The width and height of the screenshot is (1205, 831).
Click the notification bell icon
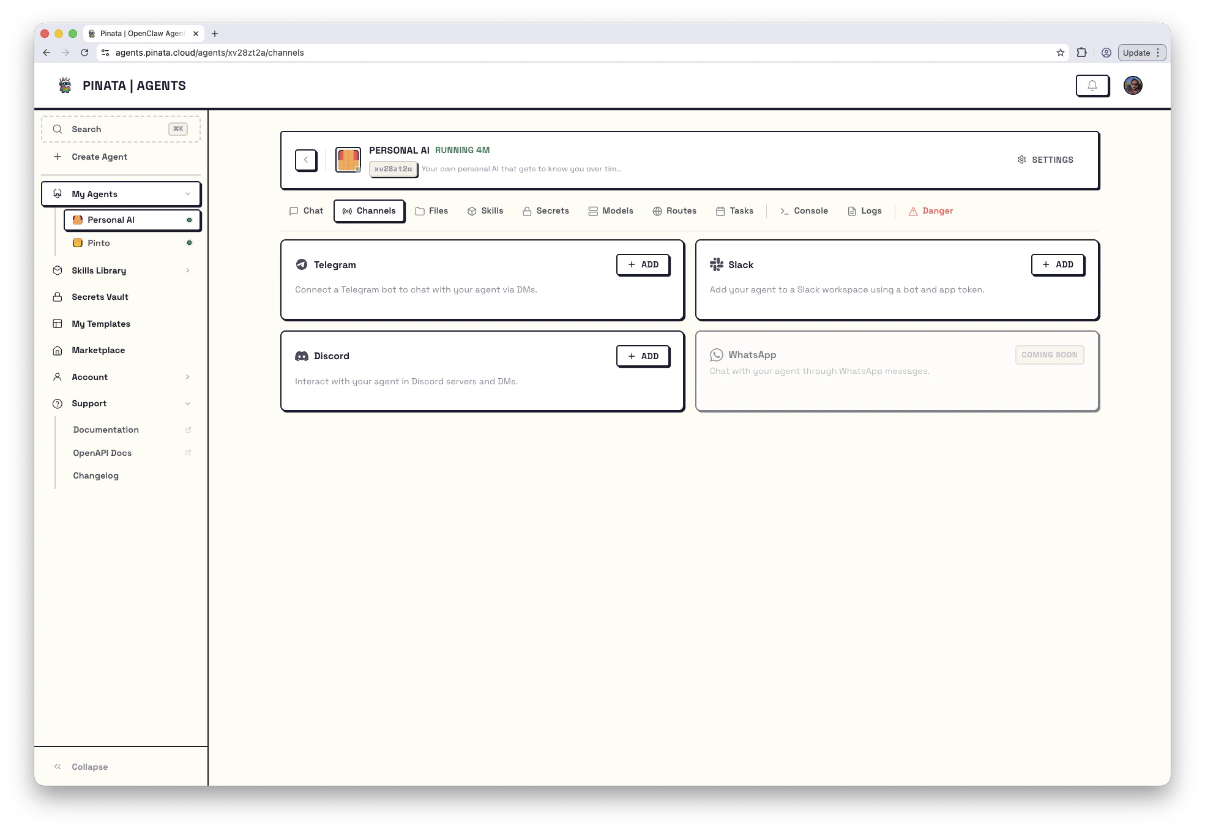1092,86
